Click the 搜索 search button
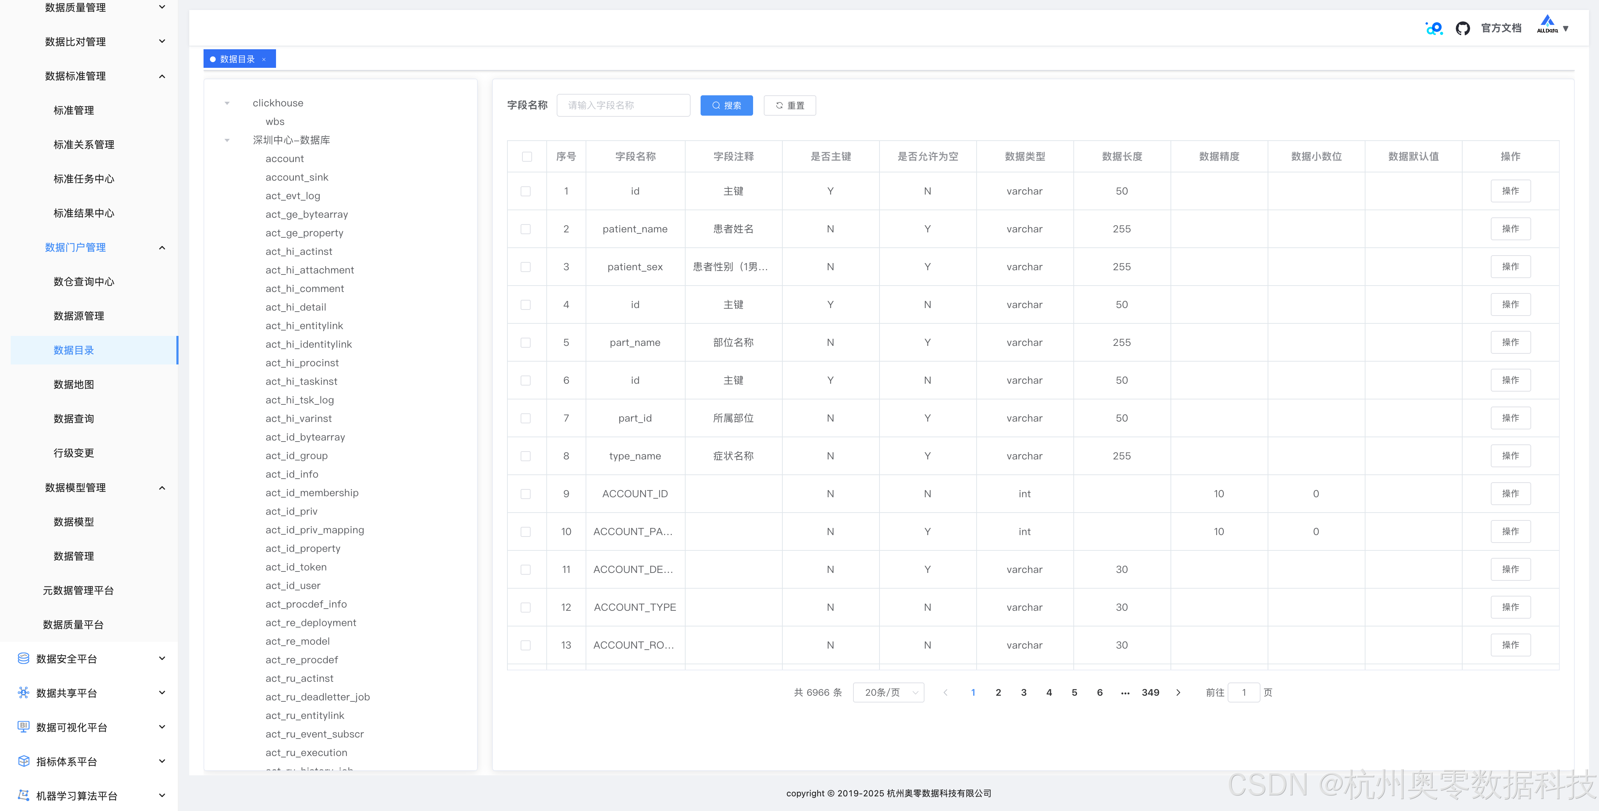The image size is (1599, 811). point(726,106)
